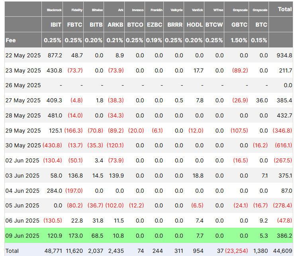Image resolution: width=296 pixels, height=256 pixels.
Task: Click the Total row label at bottom
Action: 12,251
